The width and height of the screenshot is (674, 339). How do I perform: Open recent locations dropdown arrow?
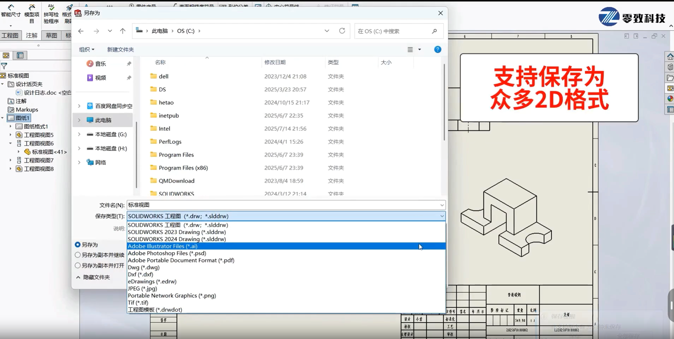click(x=110, y=31)
